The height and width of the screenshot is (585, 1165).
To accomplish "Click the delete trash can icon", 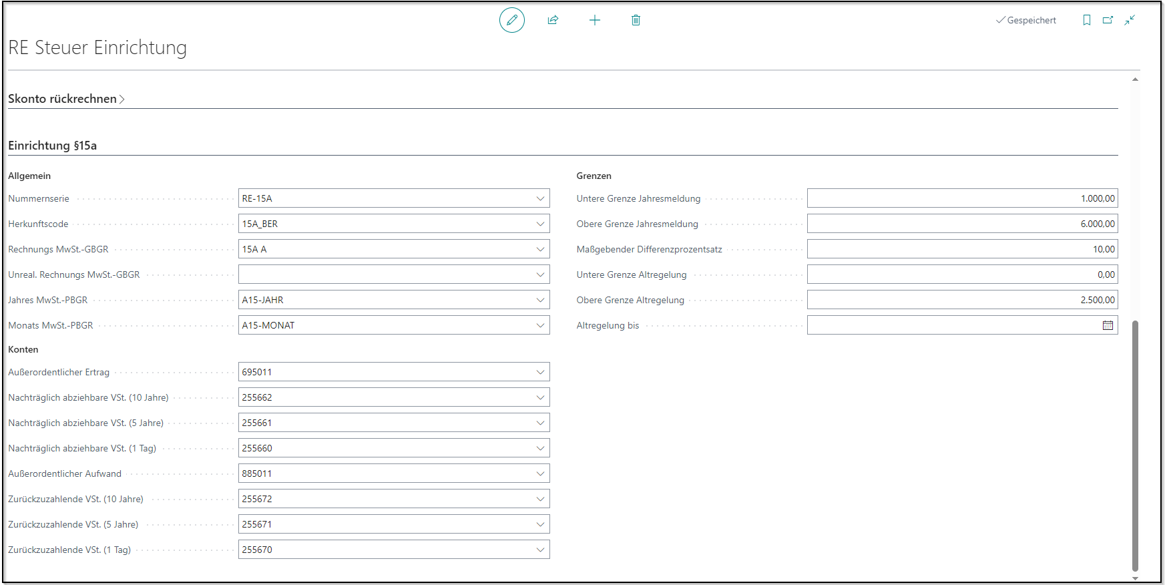I will point(636,20).
